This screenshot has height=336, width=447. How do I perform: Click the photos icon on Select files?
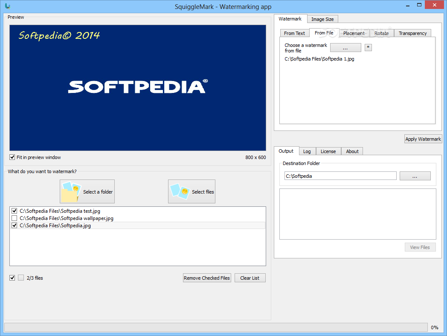(180, 191)
